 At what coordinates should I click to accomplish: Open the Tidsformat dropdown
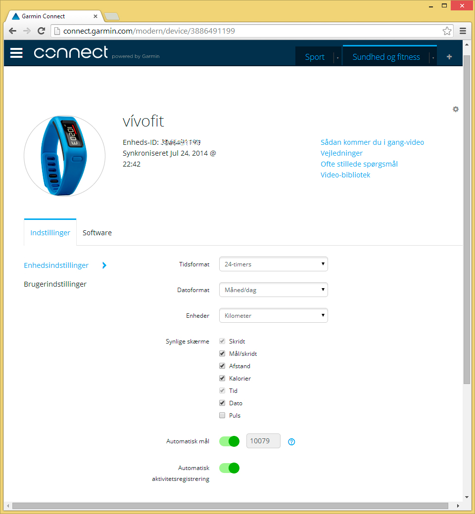pyautogui.click(x=274, y=264)
